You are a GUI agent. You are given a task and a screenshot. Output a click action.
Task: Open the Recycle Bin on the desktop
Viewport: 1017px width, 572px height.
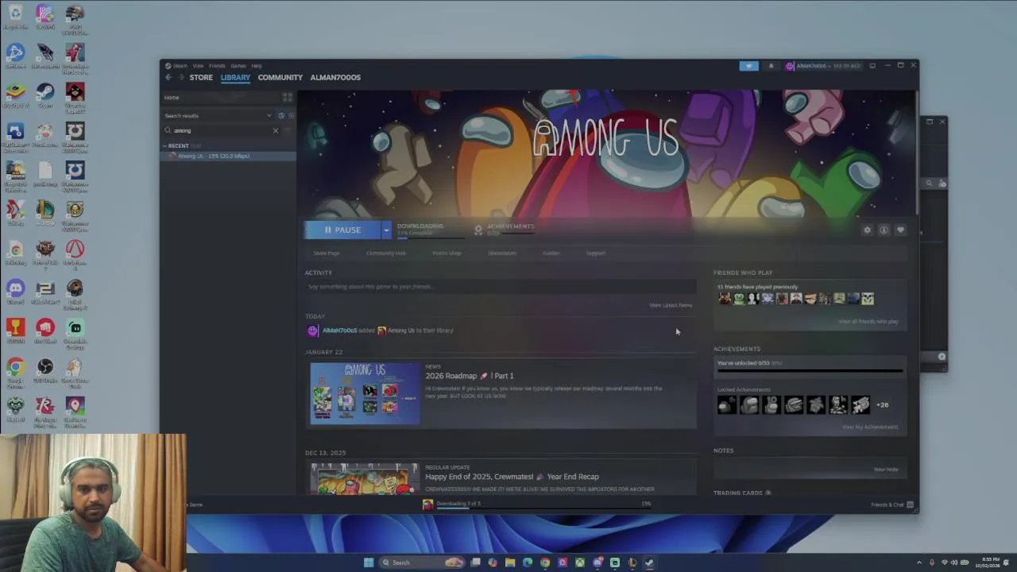click(x=15, y=17)
